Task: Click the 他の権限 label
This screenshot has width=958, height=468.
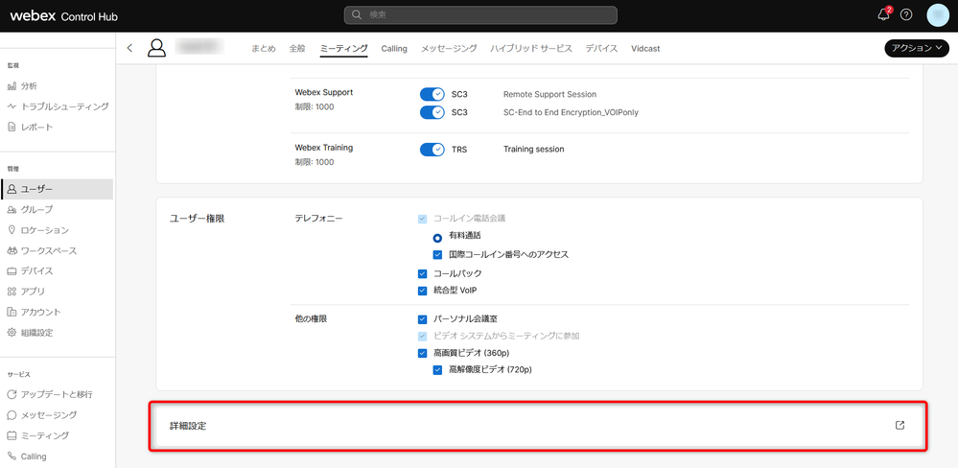Action: 311,319
